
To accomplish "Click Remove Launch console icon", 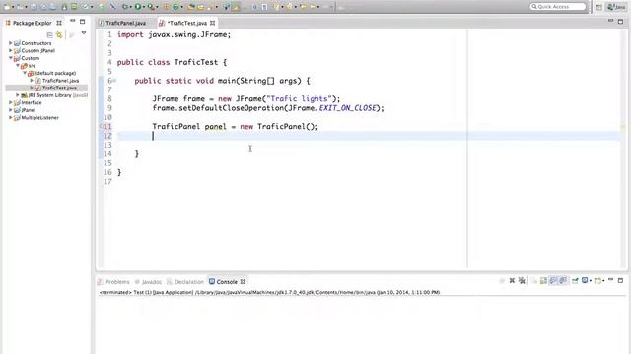I will [512, 280].
